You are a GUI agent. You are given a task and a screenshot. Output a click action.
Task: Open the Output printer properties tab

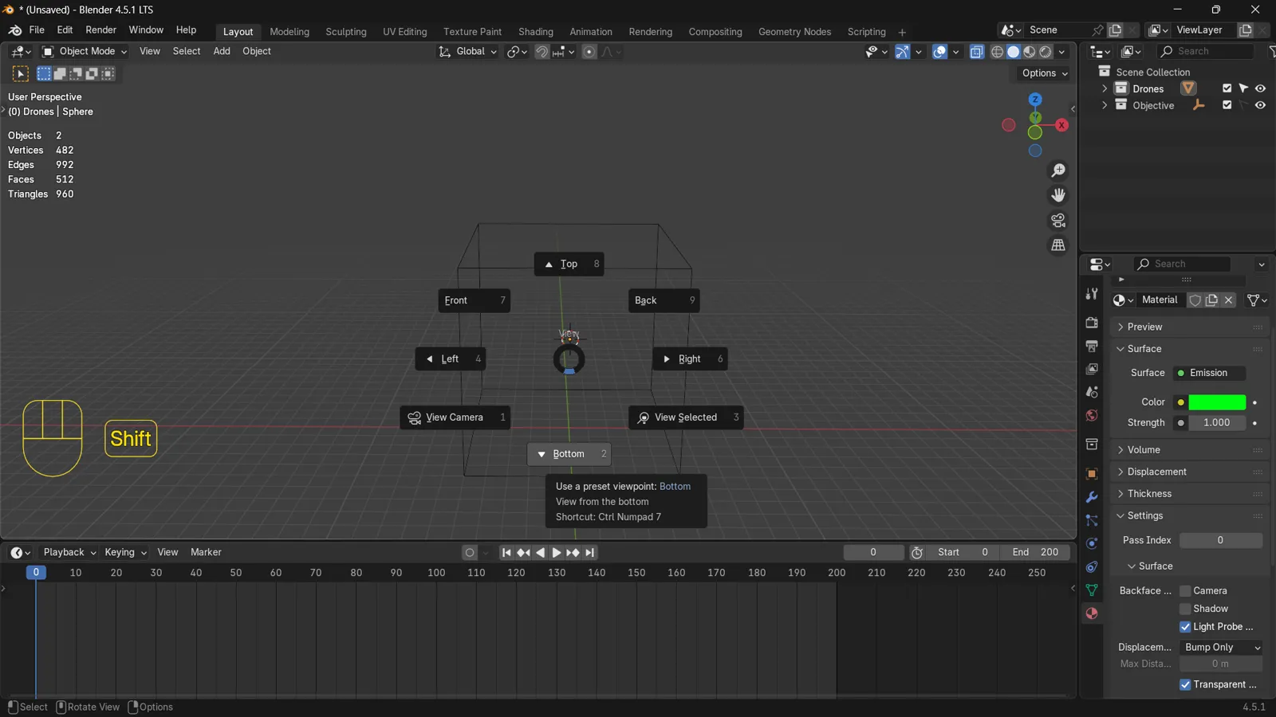(x=1092, y=346)
